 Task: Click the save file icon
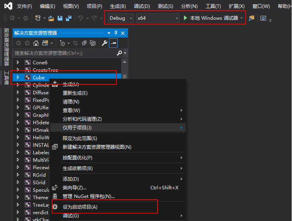(x=60, y=18)
